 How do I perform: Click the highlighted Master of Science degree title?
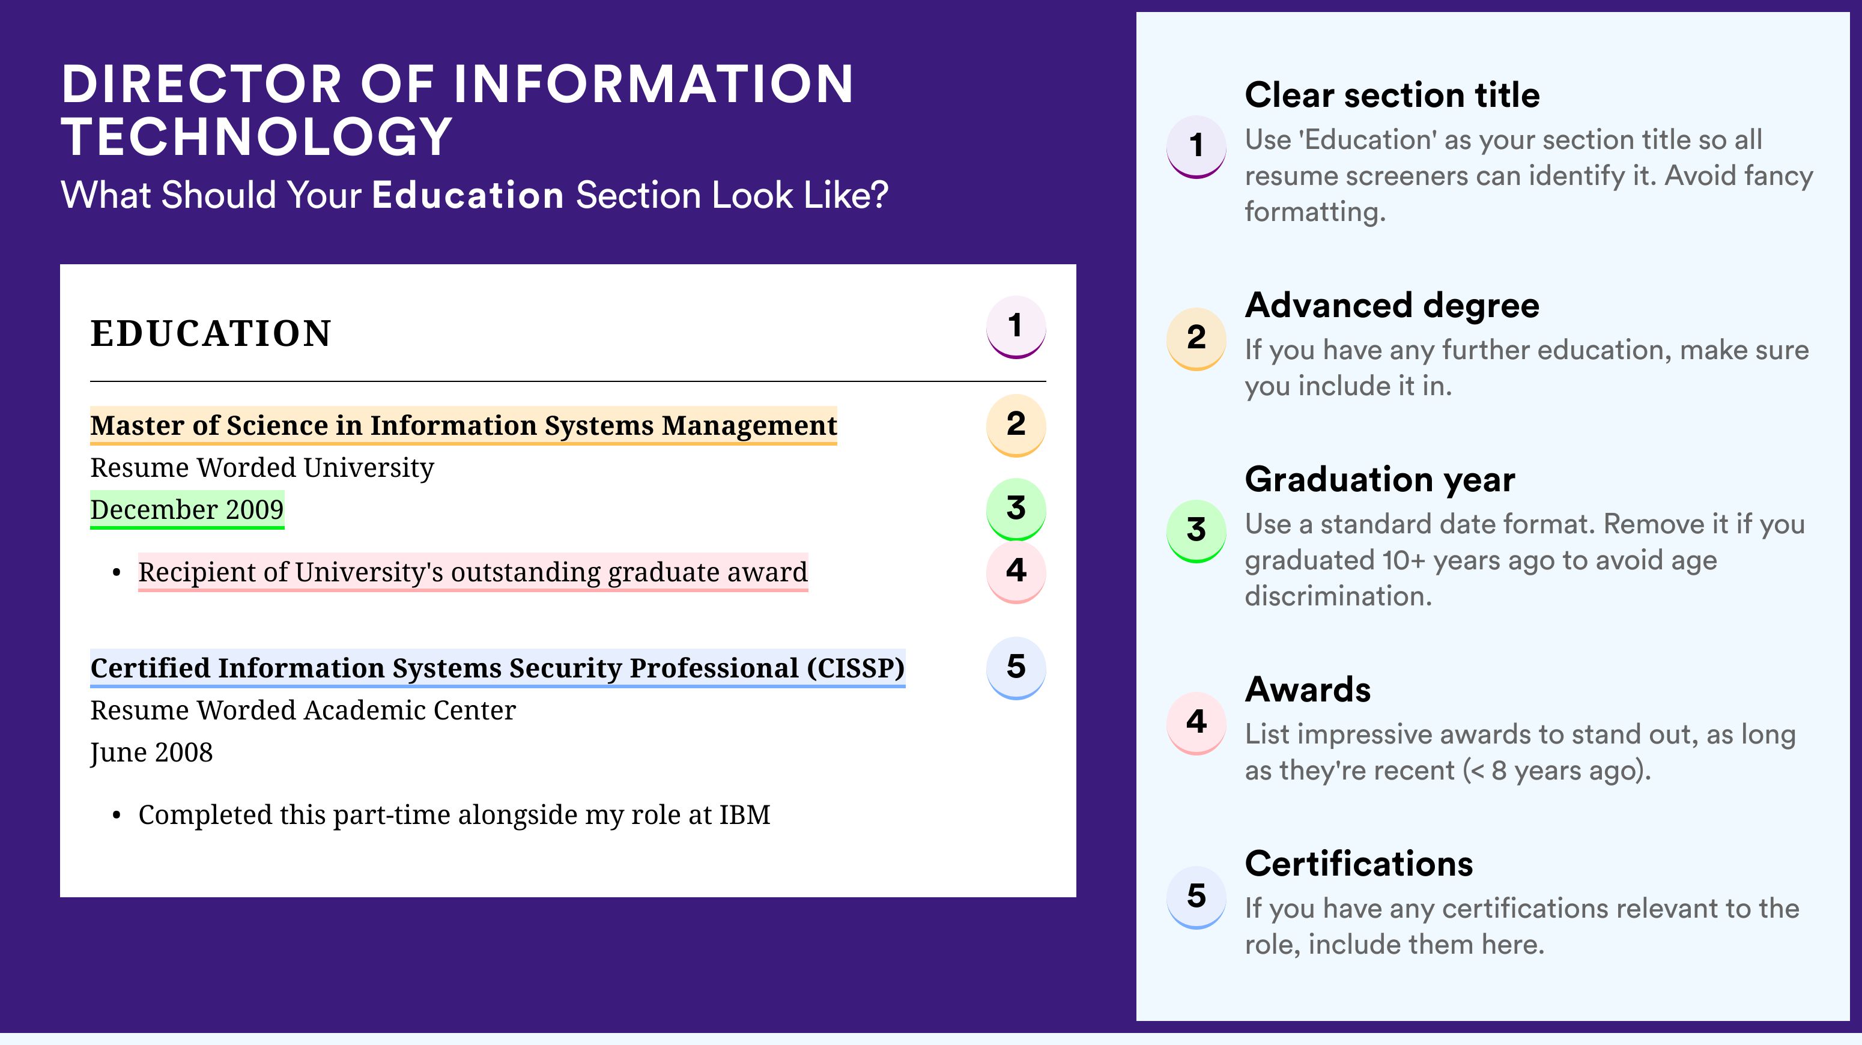coord(463,425)
